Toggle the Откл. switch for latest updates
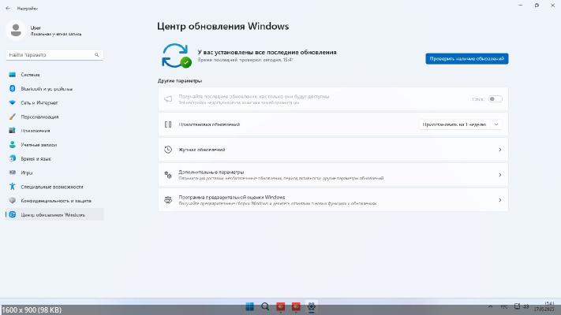 (x=496, y=99)
